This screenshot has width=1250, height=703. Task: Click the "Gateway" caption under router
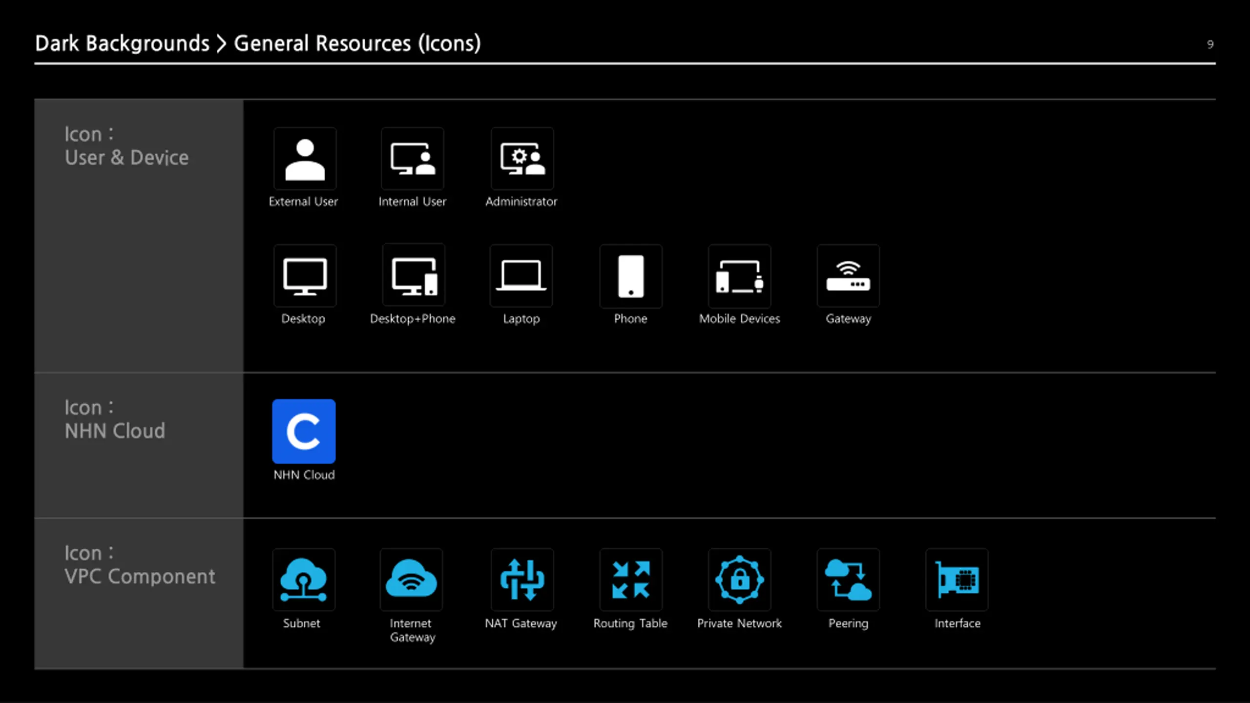848,319
